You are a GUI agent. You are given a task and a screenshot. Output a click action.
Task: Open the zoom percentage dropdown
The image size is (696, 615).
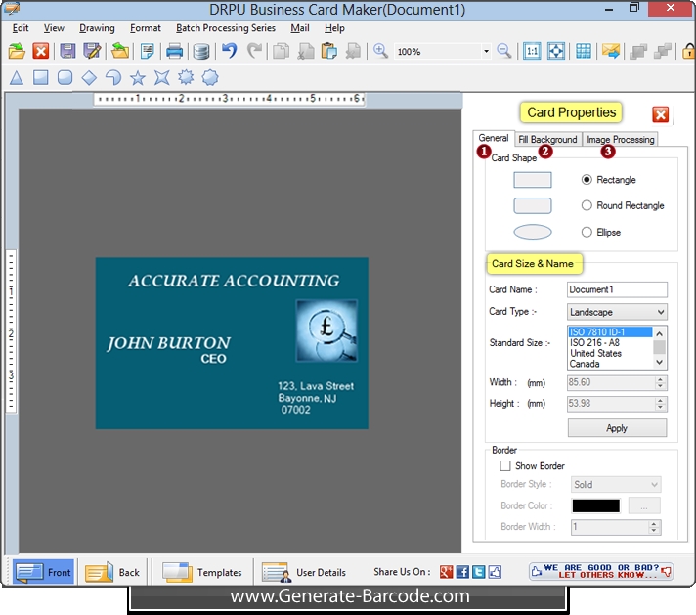pos(486,52)
